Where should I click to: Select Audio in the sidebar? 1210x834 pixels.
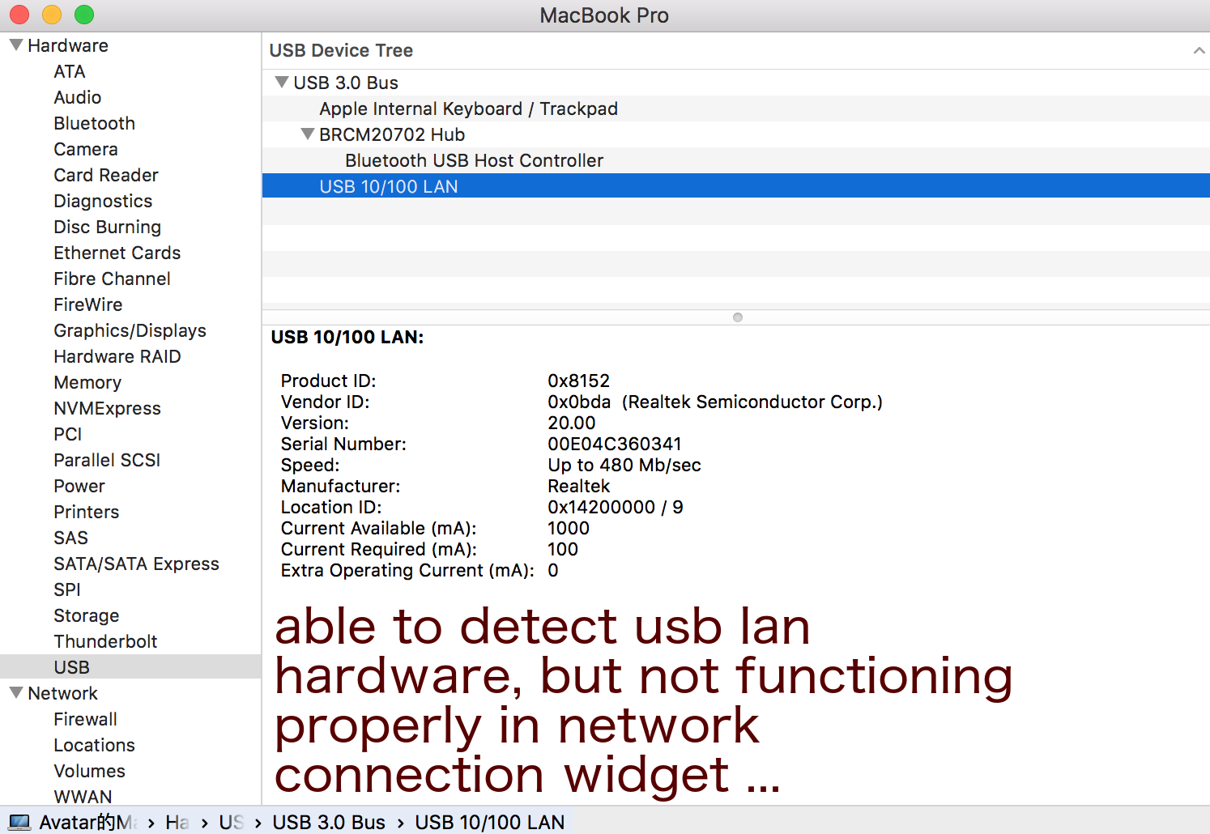tap(78, 97)
